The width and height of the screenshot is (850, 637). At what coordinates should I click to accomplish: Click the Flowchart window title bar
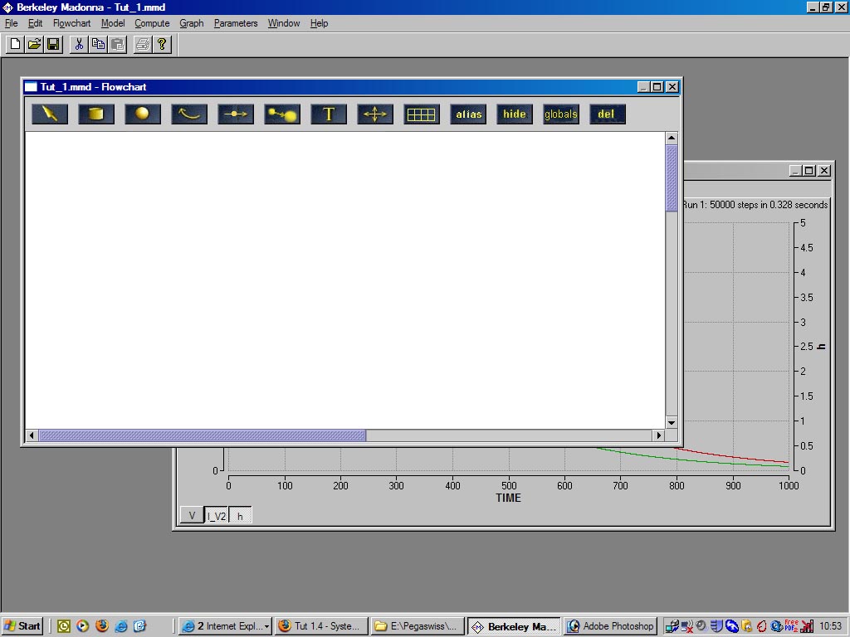[352, 86]
